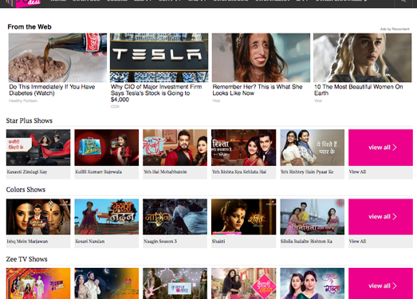
Task: Select the Yeh Hai Mohabbatein thumbnail
Action: click(x=175, y=148)
